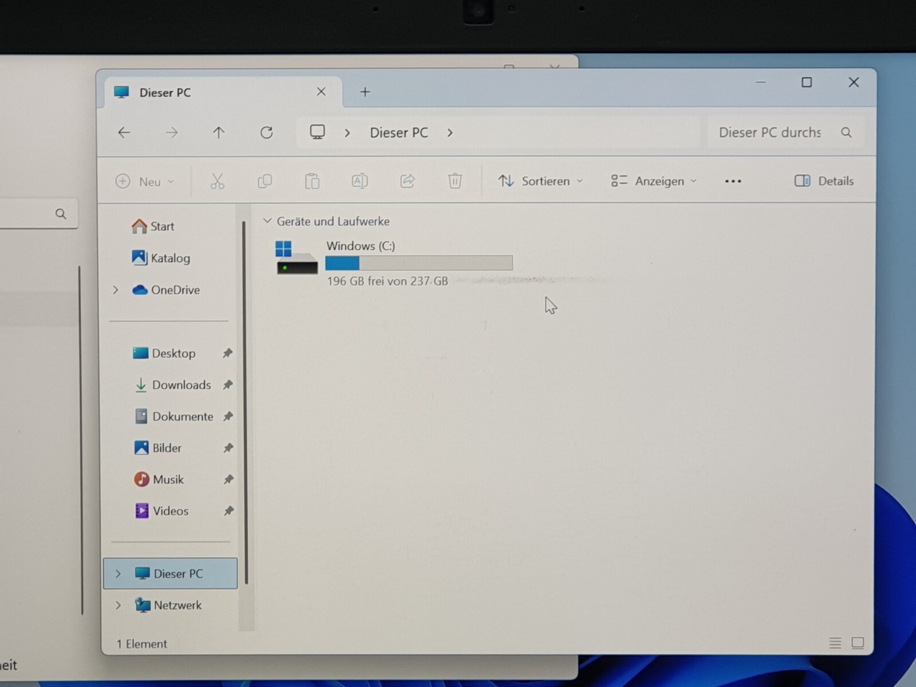Image resolution: width=916 pixels, height=687 pixels.
Task: Click the search magnifier in Explorer
Action: pyautogui.click(x=846, y=133)
